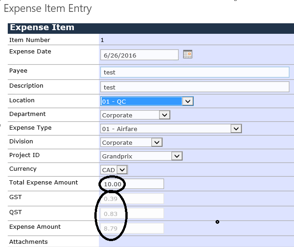The image size is (294, 247).
Task: Click the QST label
Action: (x=15, y=212)
